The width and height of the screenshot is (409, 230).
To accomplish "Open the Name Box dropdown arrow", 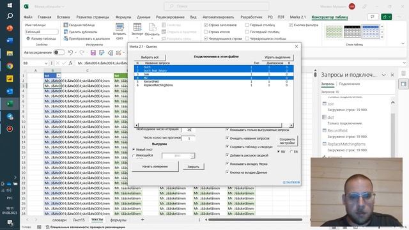I will [46, 63].
